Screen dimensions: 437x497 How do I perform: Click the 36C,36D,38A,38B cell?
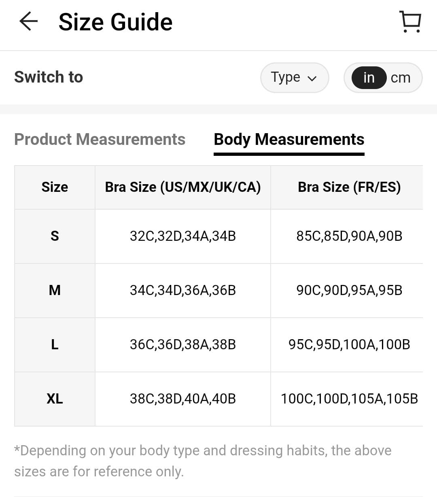pos(183,344)
